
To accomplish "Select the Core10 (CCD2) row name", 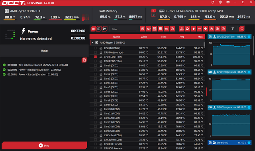I will 112,109.
